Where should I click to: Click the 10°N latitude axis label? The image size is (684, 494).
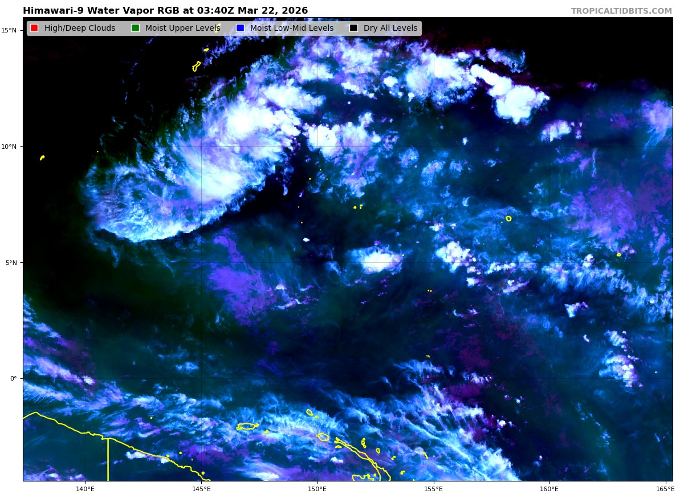coord(10,146)
